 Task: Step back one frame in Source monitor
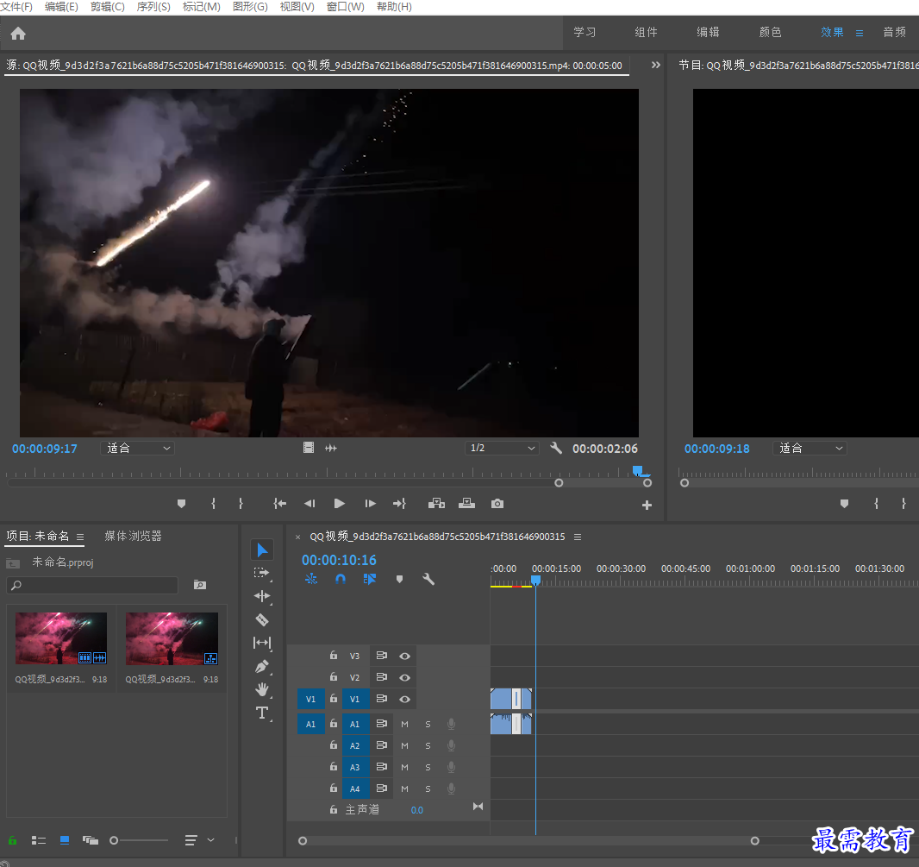pyautogui.click(x=309, y=504)
